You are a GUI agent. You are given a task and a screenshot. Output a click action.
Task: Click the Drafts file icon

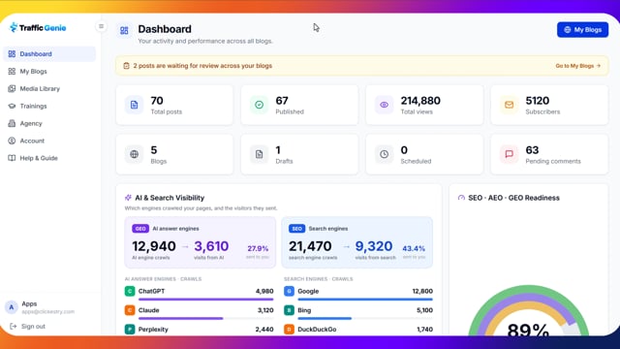point(259,154)
